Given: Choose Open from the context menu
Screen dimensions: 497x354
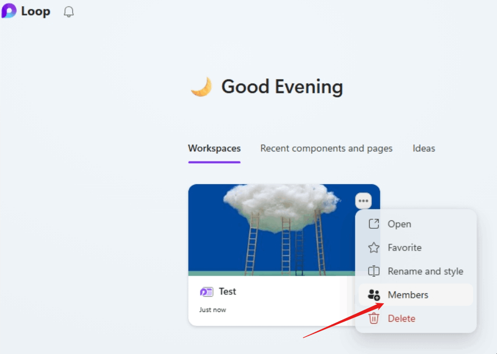Looking at the screenshot, I should (415, 224).
